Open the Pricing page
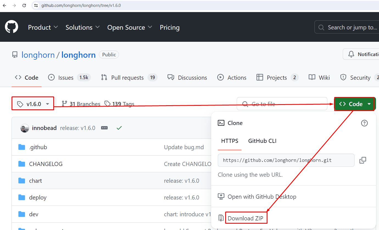This screenshot has width=379, height=230. (170, 27)
